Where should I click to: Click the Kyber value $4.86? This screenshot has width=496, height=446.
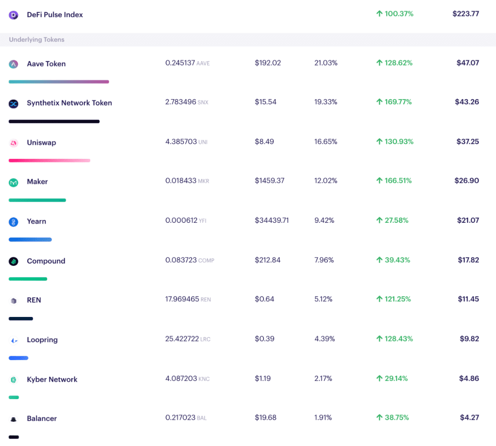[x=469, y=378]
